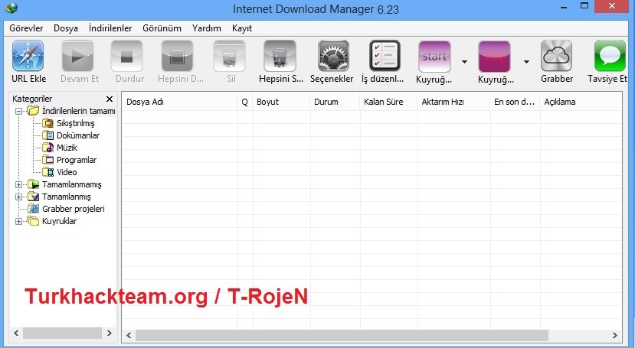This screenshot has width=635, height=348.
Task: Open stop queue dropdown arrow
Action: (526, 62)
